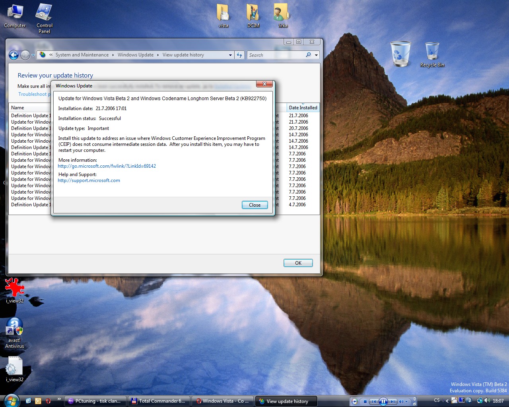This screenshot has width=509, height=407.
Task: Open search options dropdown arrow
Action: 317,55
